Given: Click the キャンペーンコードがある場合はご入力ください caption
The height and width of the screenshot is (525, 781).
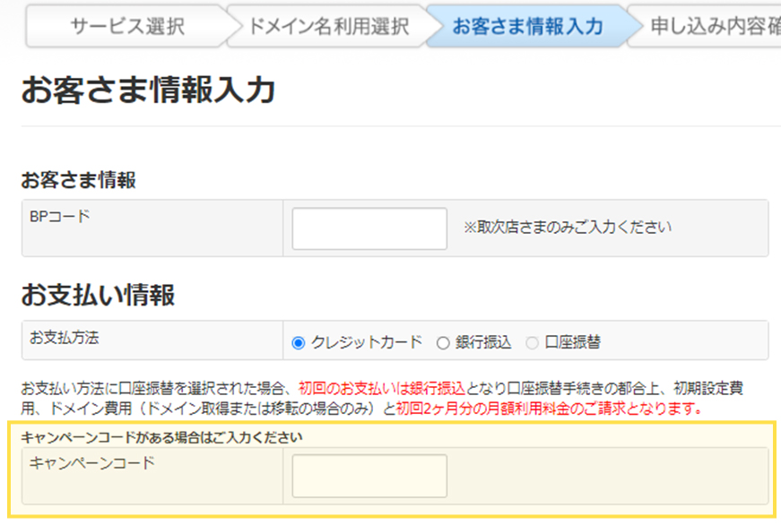Looking at the screenshot, I should coord(161,438).
